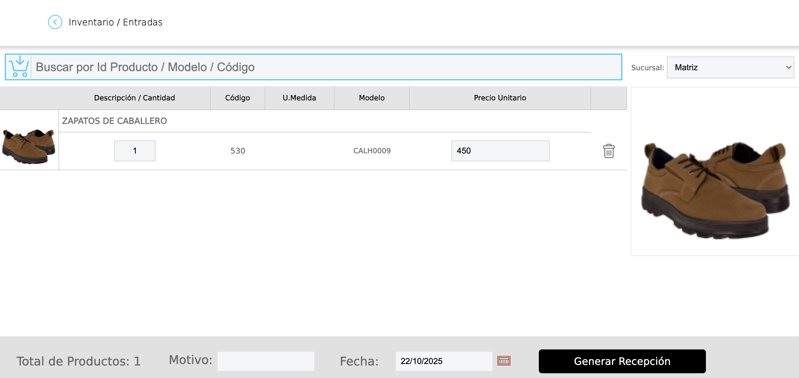
Task: Click the Modelo column header
Action: point(371,98)
